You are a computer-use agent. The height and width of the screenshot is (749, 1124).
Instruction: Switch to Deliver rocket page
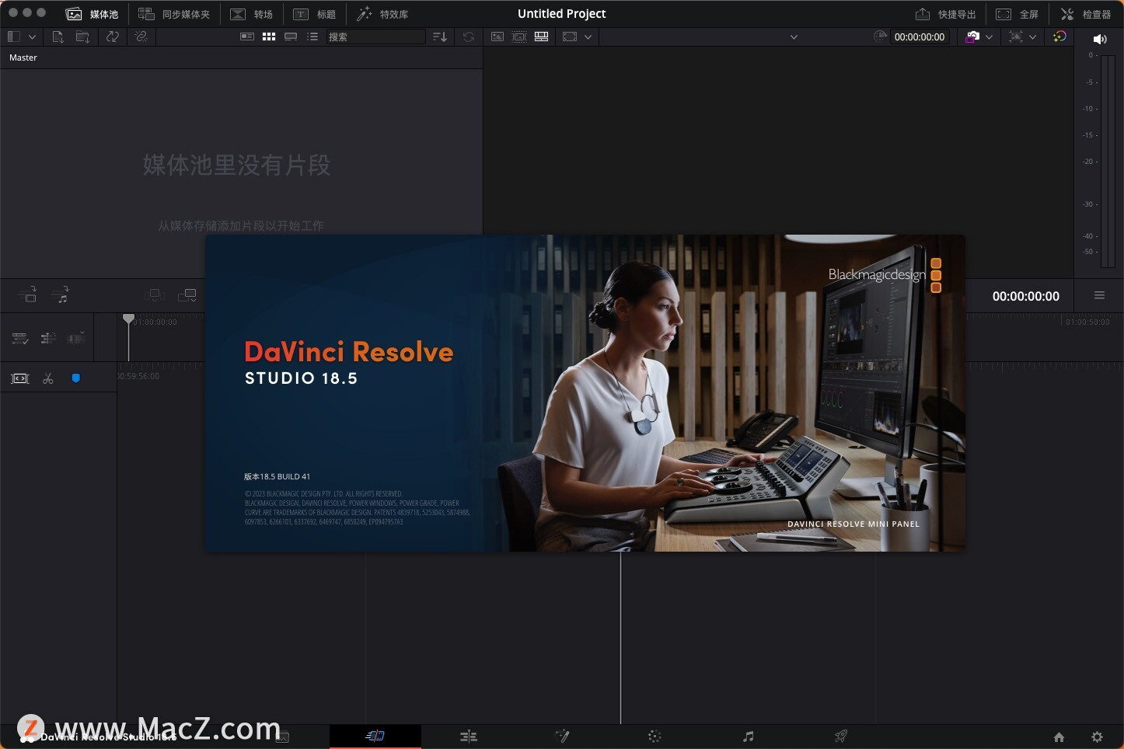(x=840, y=736)
